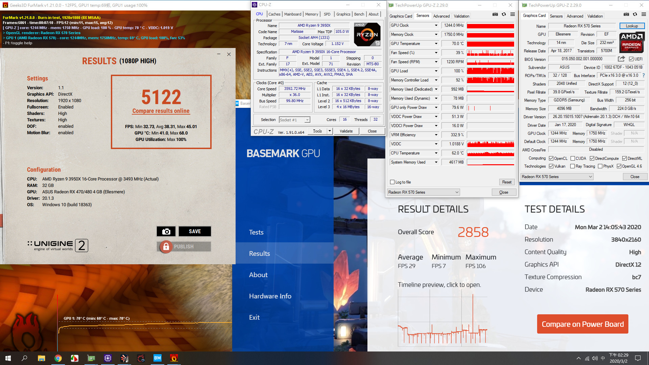
Task: Toggle the OpenGL 4.6 checkbox
Action: (619, 166)
